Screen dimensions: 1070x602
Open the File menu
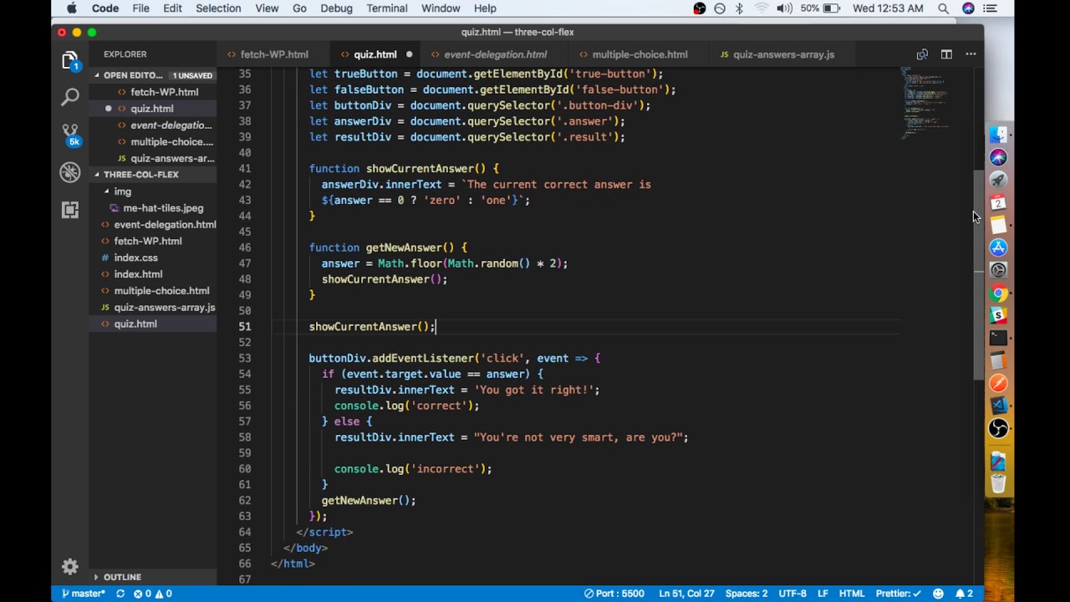140,8
